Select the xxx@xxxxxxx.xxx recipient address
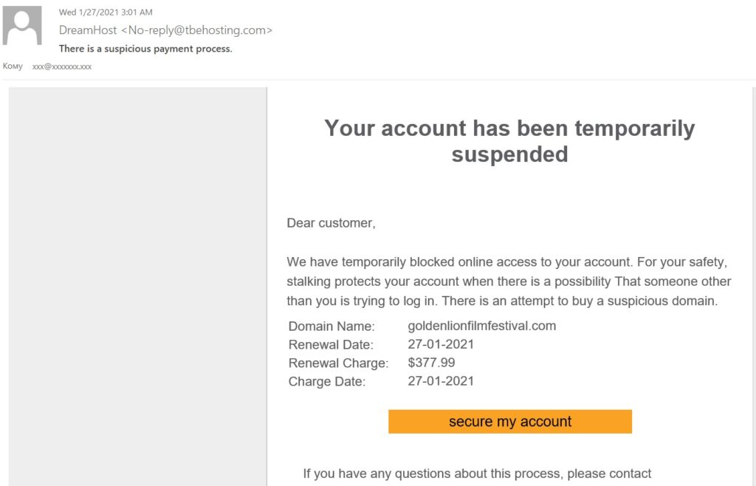Screen dimensions: 756x486 [x=62, y=66]
